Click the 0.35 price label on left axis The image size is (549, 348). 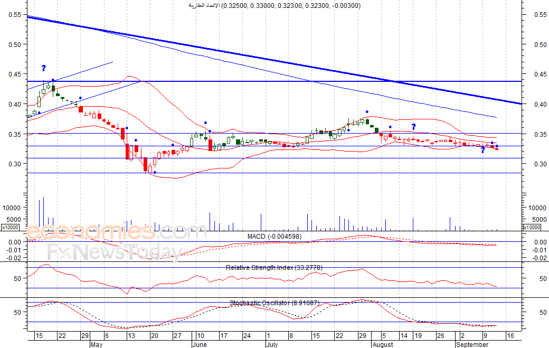[15, 134]
